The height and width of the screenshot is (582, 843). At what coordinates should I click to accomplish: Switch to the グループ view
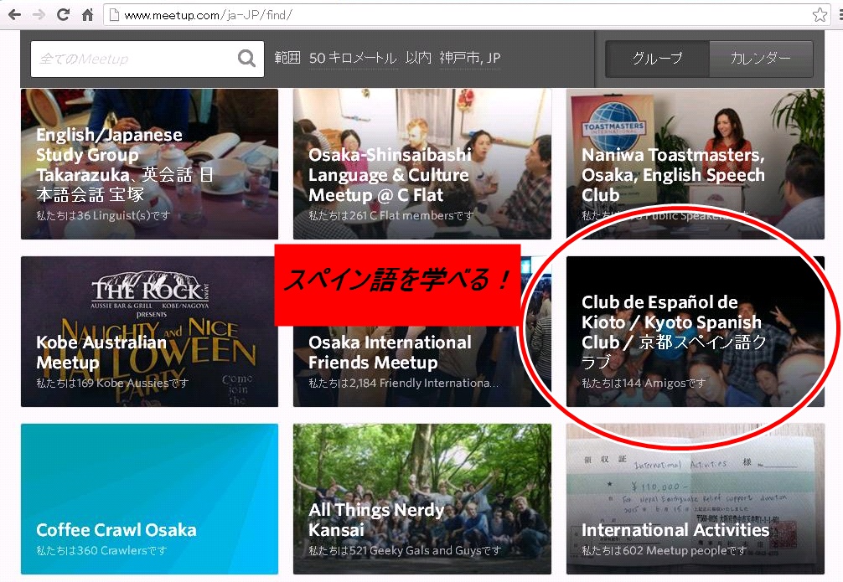coord(657,59)
